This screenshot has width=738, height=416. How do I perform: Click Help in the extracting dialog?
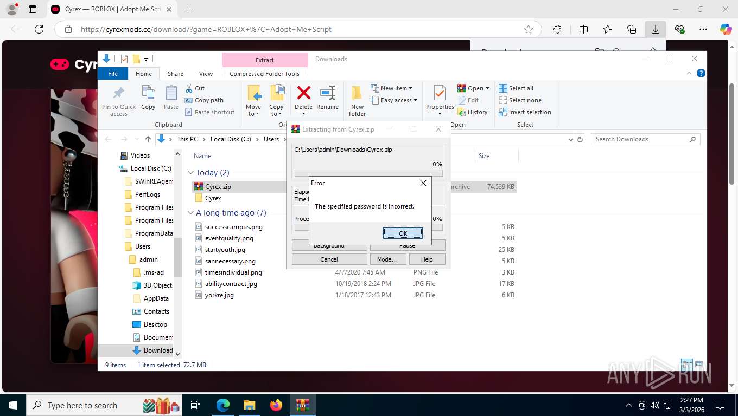click(427, 259)
